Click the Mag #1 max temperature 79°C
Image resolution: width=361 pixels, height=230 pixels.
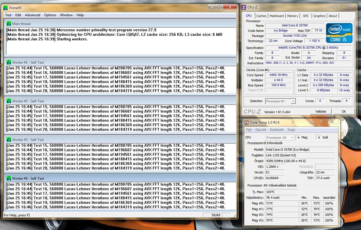[317, 209]
